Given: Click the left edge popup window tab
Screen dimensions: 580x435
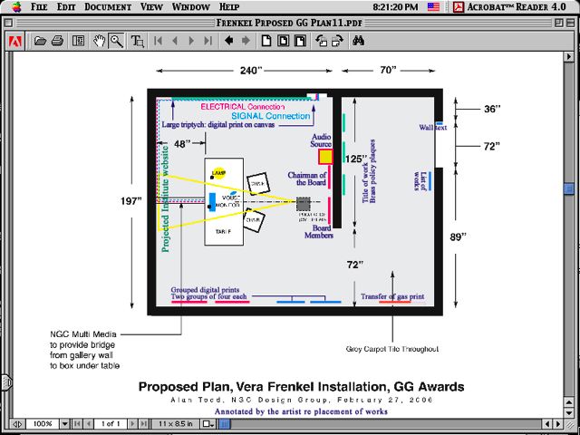Looking at the screenshot, I should pos(6,382).
